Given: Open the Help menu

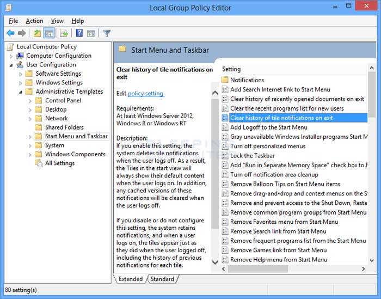Looking at the screenshot, I should (78, 21).
